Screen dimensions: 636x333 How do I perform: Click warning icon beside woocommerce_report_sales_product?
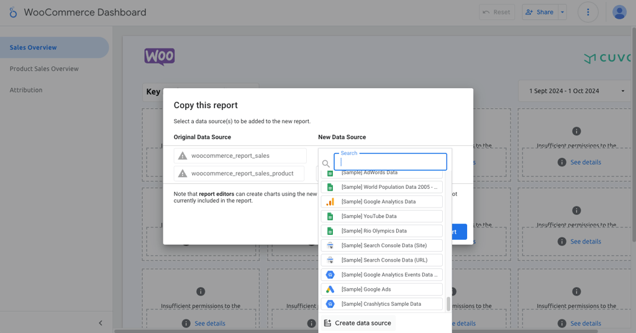click(x=183, y=173)
